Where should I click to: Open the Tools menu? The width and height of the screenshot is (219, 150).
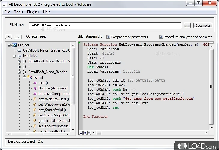coord(18,12)
